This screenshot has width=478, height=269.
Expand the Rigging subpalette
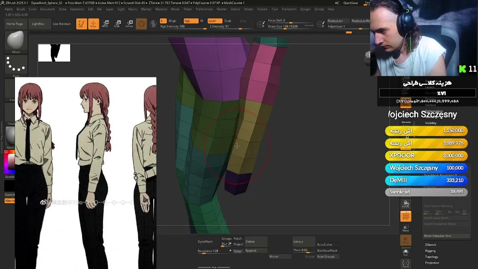pos(430,251)
